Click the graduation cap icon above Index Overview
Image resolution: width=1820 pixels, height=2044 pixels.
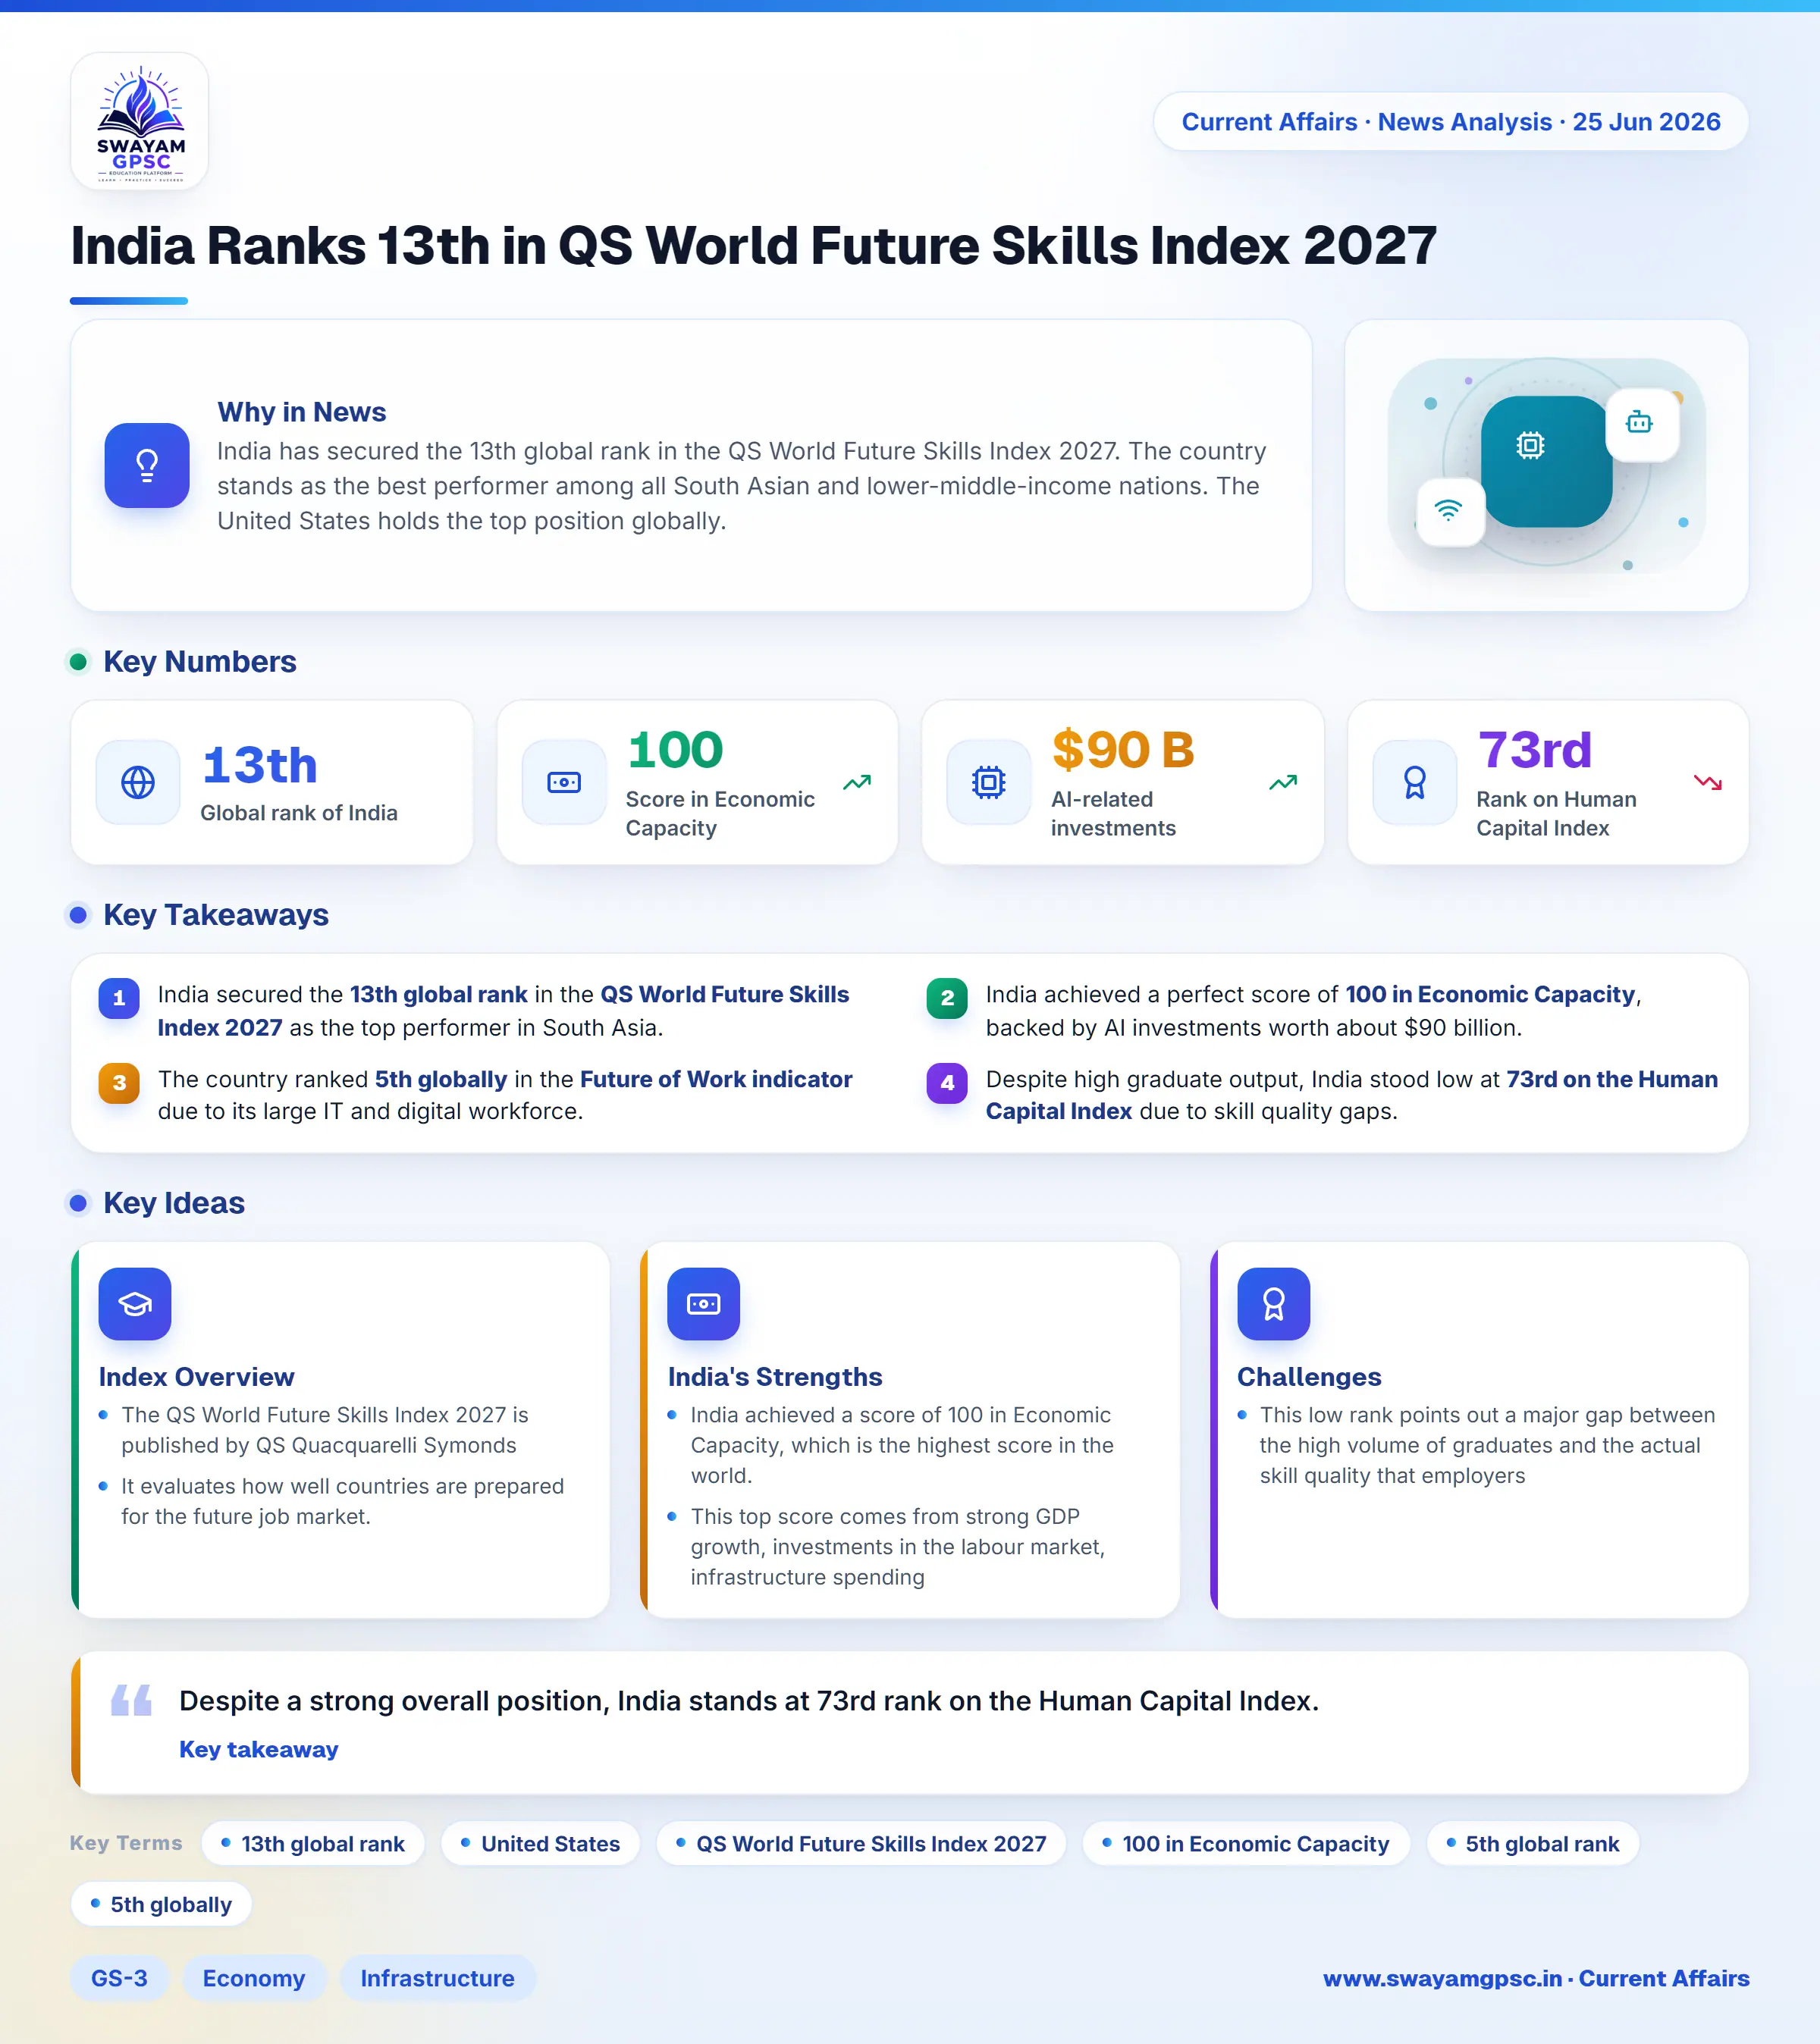pos(135,1304)
